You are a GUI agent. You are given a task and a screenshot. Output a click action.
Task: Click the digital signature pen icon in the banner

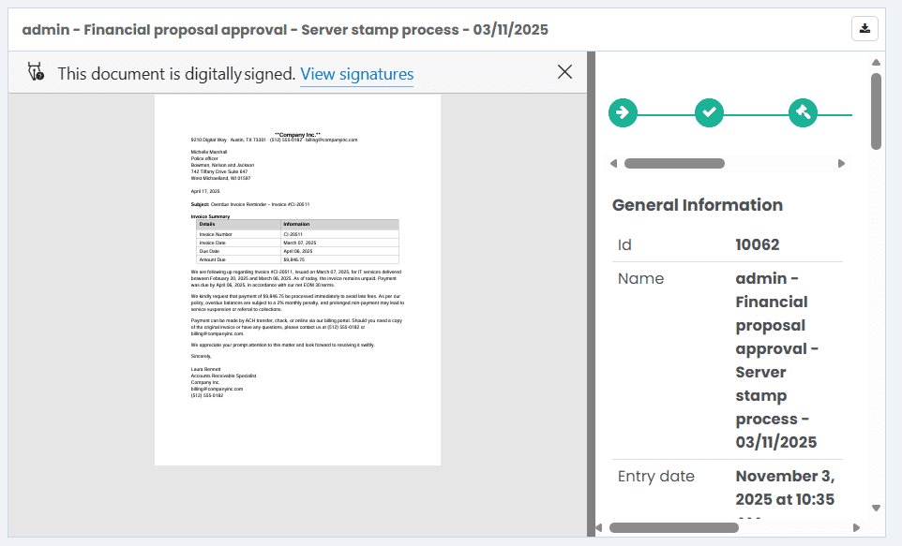(36, 72)
